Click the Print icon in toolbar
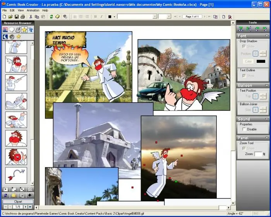271x217 pixels. 22,17
